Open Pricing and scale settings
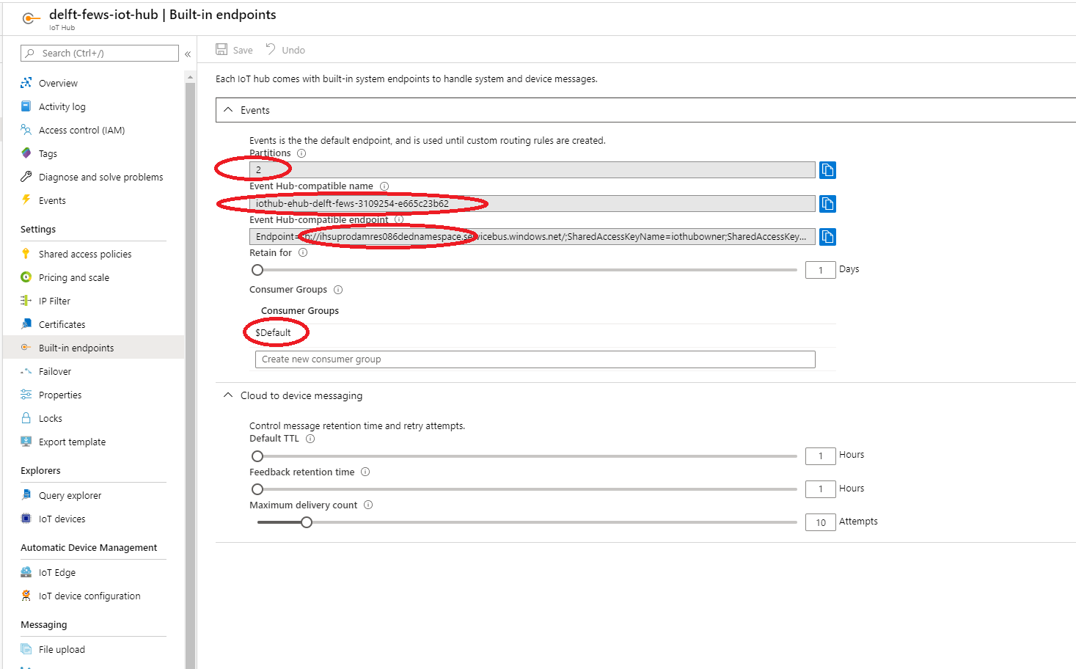This screenshot has height=669, width=1076. (x=73, y=278)
